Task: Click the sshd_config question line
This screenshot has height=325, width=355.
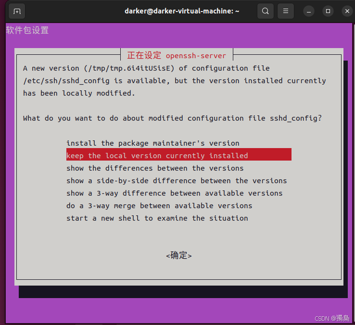Action: click(172, 118)
